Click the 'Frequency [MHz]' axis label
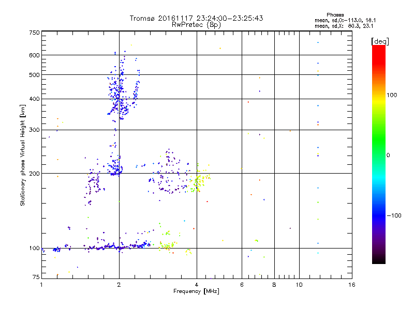Viewport: 414px width, 310px height. tap(196, 291)
